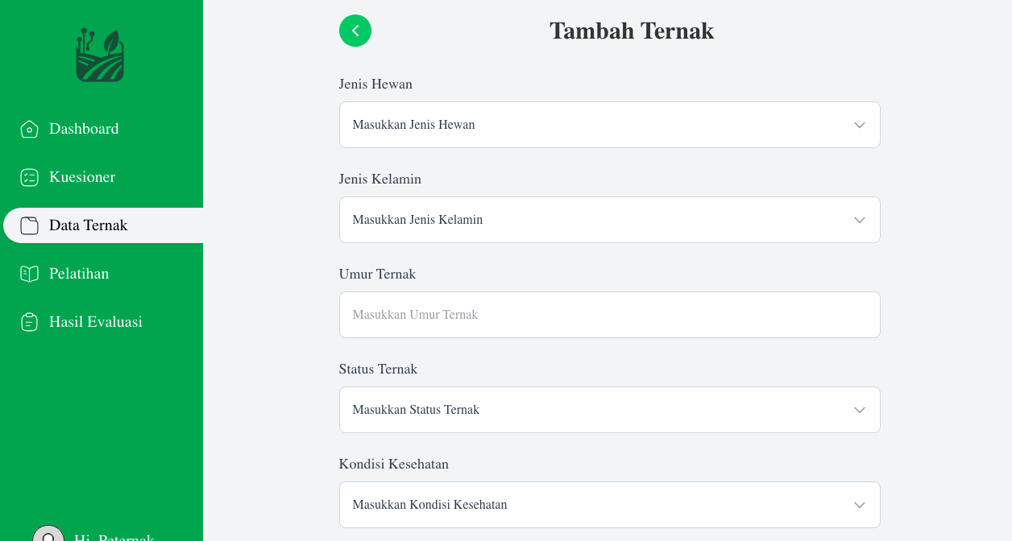This screenshot has height=541, width=1012.
Task: Click the Data Ternak folder icon
Action: click(29, 225)
